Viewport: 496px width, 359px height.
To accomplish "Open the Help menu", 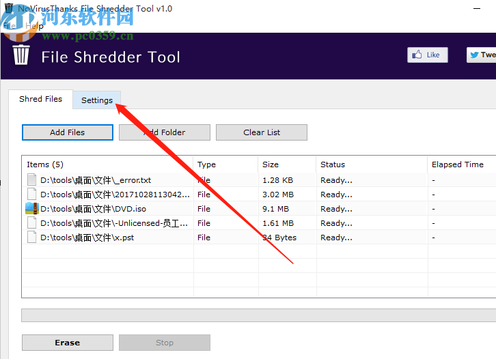I will [x=34, y=26].
